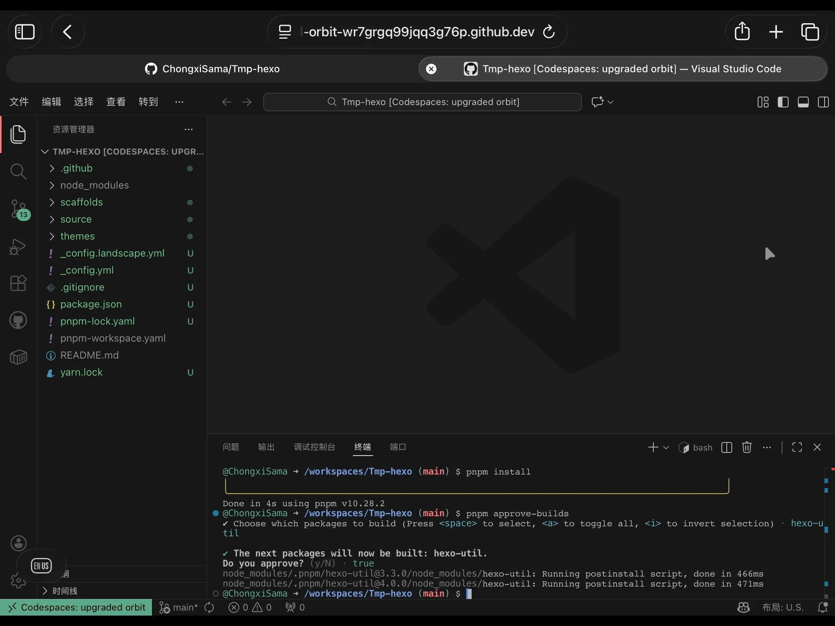835x626 pixels.
Task: Split the terminal panel
Action: coord(726,447)
